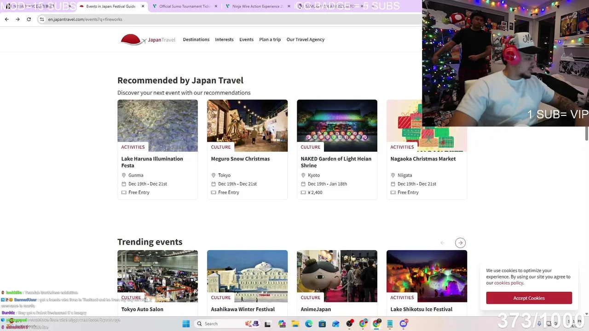
Task: Open Our Travel Agency link
Action: click(x=306, y=40)
